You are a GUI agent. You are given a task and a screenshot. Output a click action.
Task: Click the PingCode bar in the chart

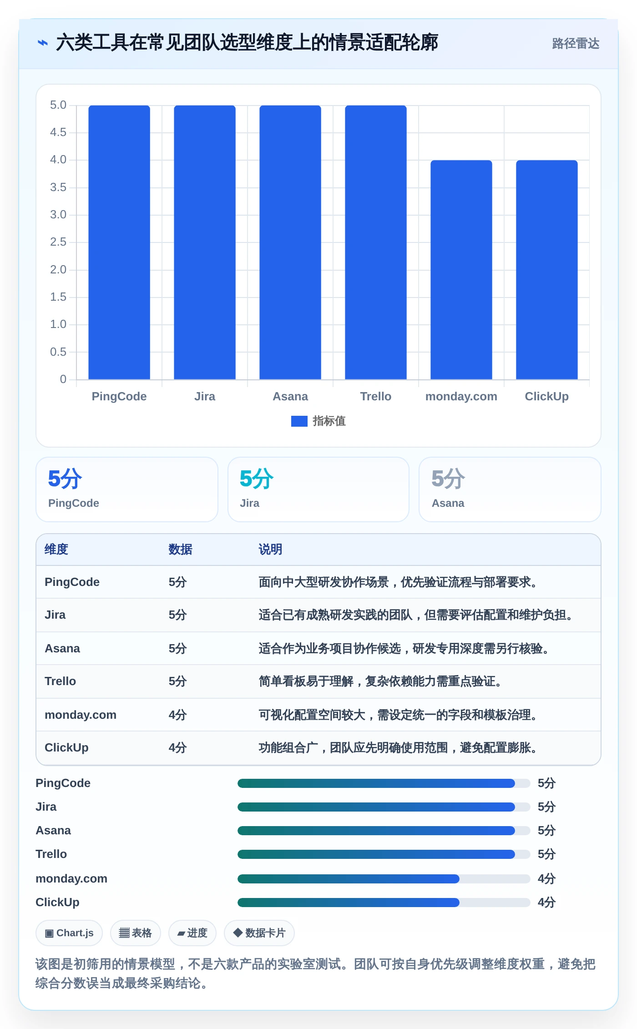pos(119,242)
